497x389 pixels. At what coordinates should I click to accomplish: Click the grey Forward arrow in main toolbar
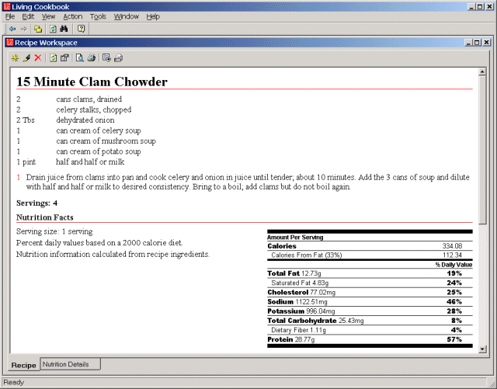click(24, 30)
